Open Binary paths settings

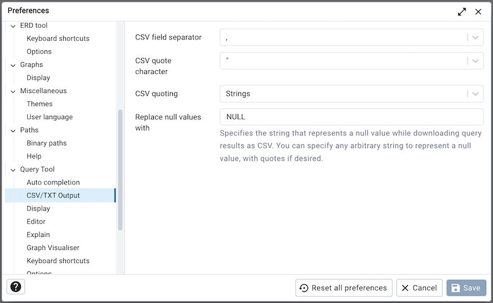(x=46, y=143)
